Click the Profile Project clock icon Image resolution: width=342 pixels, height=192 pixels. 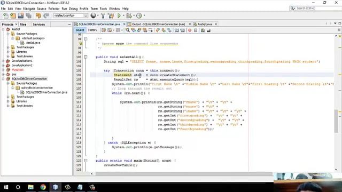pos(139,15)
